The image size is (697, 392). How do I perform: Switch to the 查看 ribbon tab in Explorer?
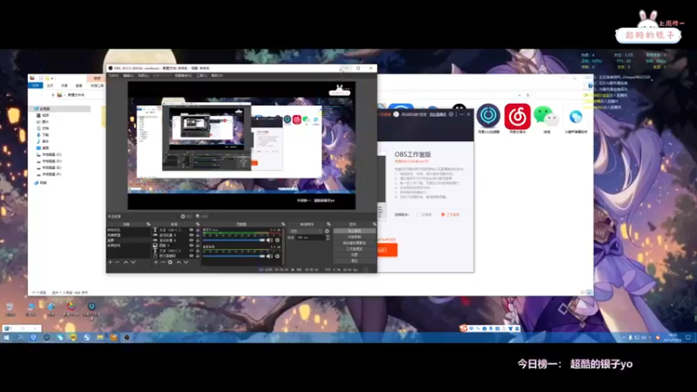click(x=78, y=85)
